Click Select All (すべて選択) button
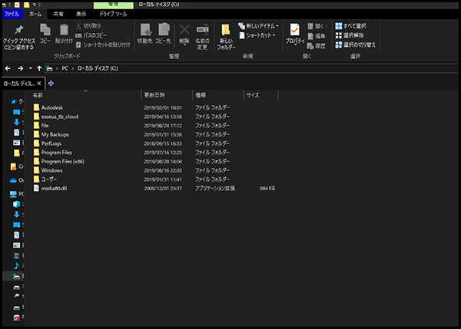The height and width of the screenshot is (329, 461). click(x=355, y=25)
